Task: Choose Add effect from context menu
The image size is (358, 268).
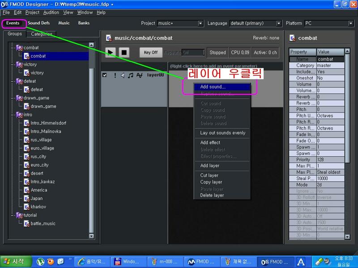Action: pyautogui.click(x=222, y=142)
